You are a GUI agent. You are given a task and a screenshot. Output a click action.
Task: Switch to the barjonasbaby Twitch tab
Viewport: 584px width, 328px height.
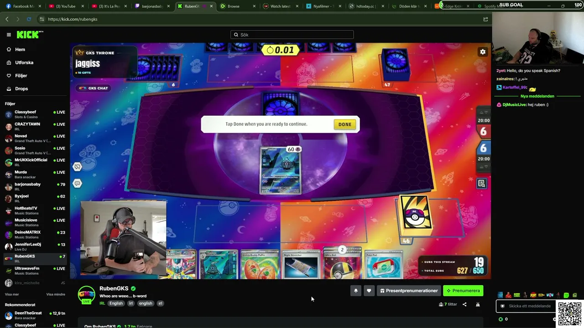[152, 6]
